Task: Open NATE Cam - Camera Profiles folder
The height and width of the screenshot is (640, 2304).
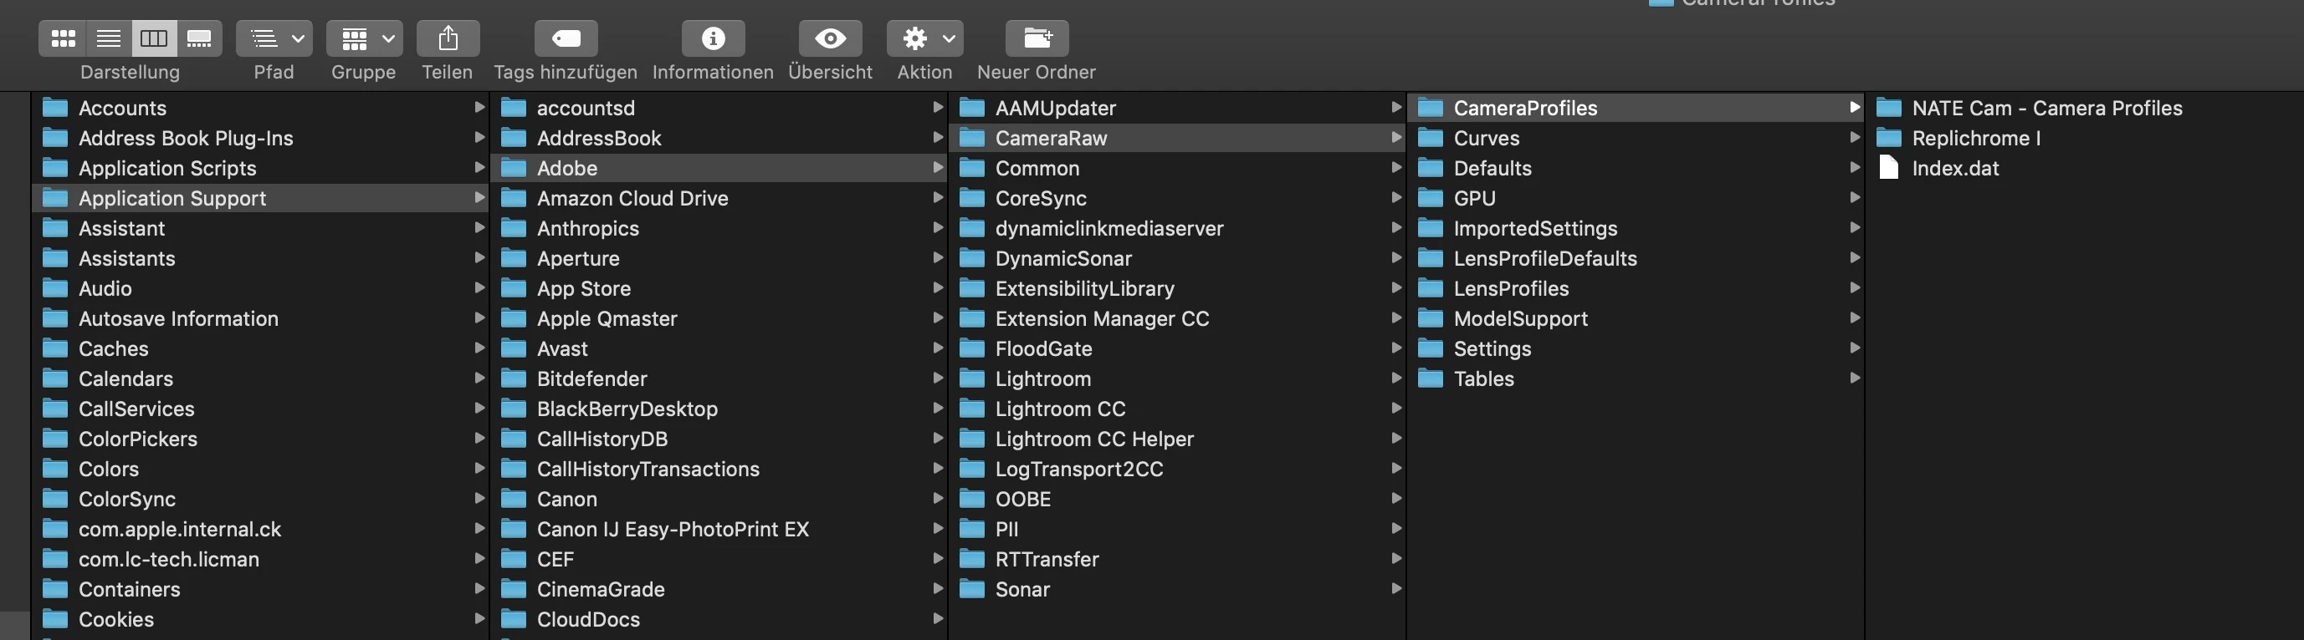Action: click(2085, 108)
